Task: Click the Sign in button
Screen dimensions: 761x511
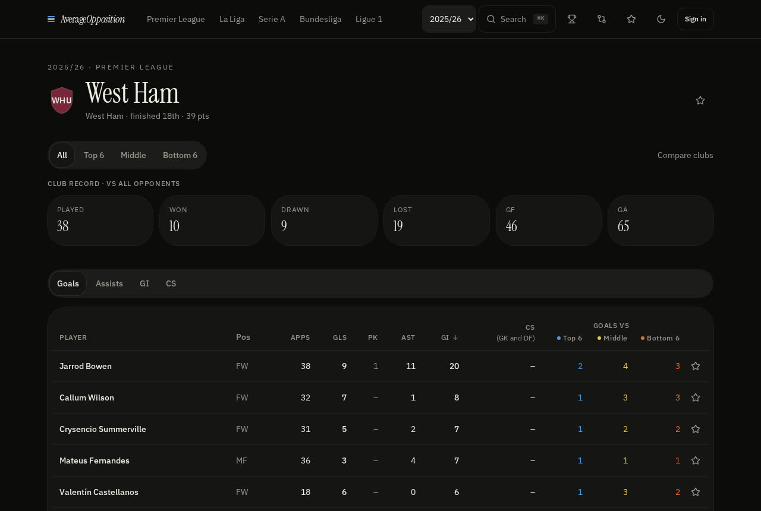Action: coord(696,19)
